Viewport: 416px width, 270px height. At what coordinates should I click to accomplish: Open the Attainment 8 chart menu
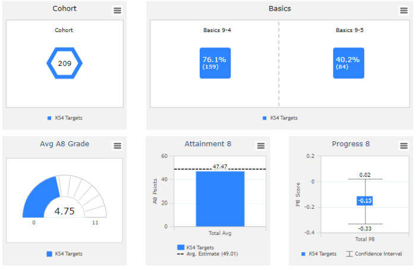[x=261, y=145]
